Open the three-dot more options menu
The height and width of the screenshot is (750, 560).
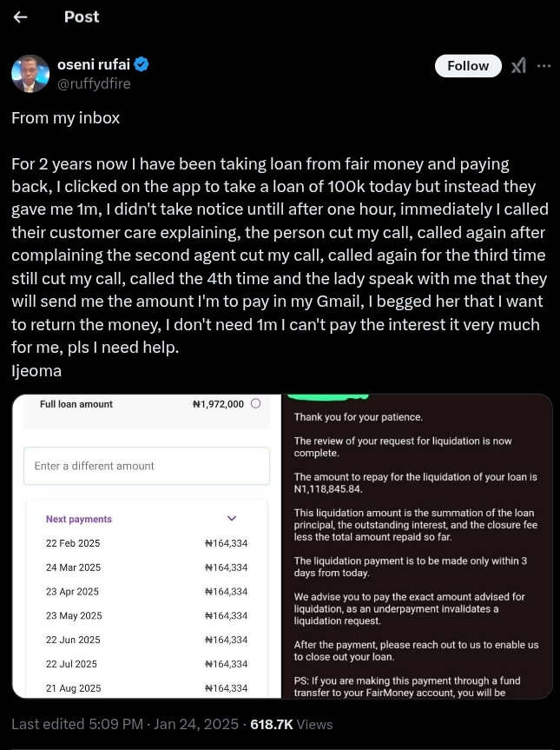coord(544,66)
